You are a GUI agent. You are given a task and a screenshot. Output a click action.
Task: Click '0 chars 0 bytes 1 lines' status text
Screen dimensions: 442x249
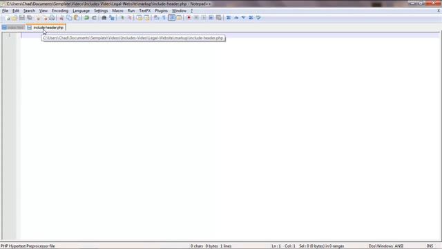tap(211, 246)
